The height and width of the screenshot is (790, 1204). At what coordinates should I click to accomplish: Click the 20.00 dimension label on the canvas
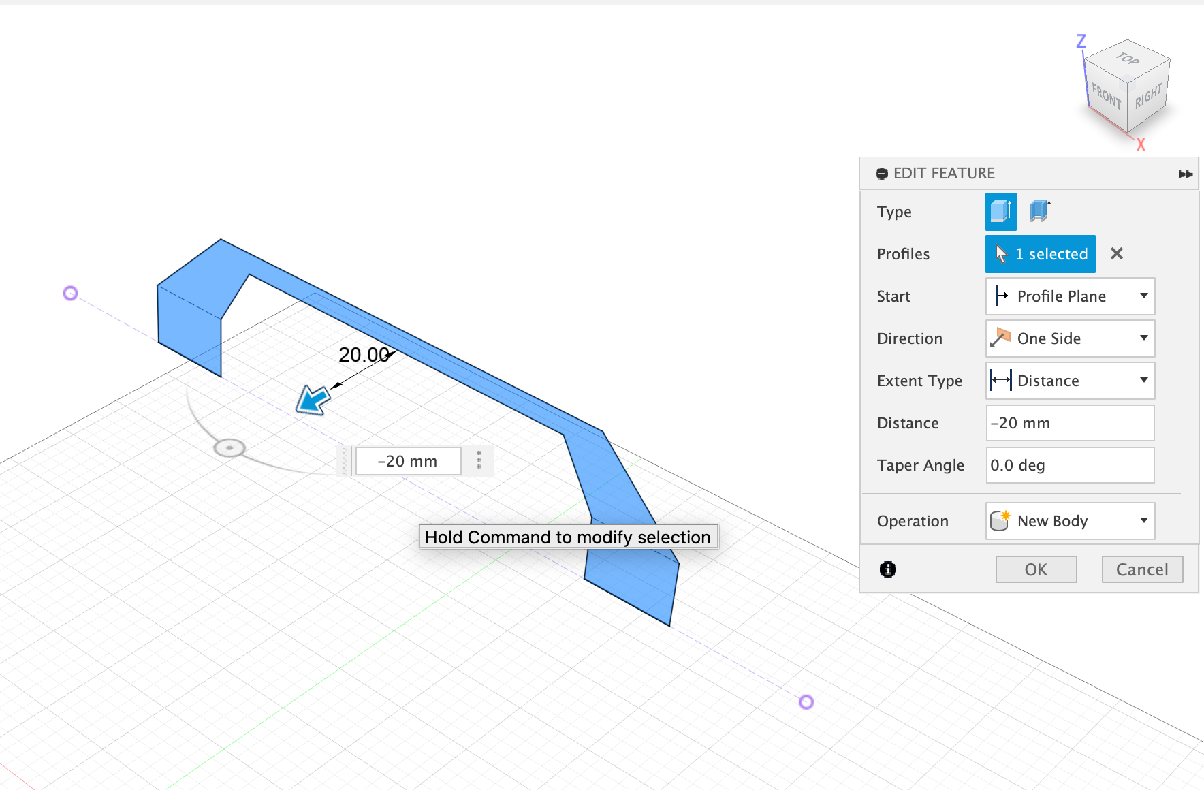pos(364,355)
